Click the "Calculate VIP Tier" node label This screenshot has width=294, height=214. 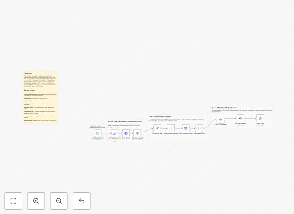click(200, 133)
